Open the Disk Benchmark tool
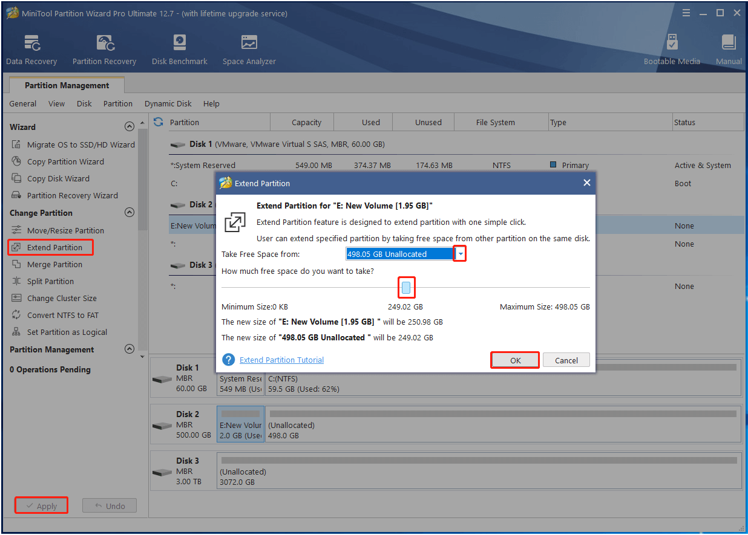The width and height of the screenshot is (748, 535). click(x=180, y=50)
